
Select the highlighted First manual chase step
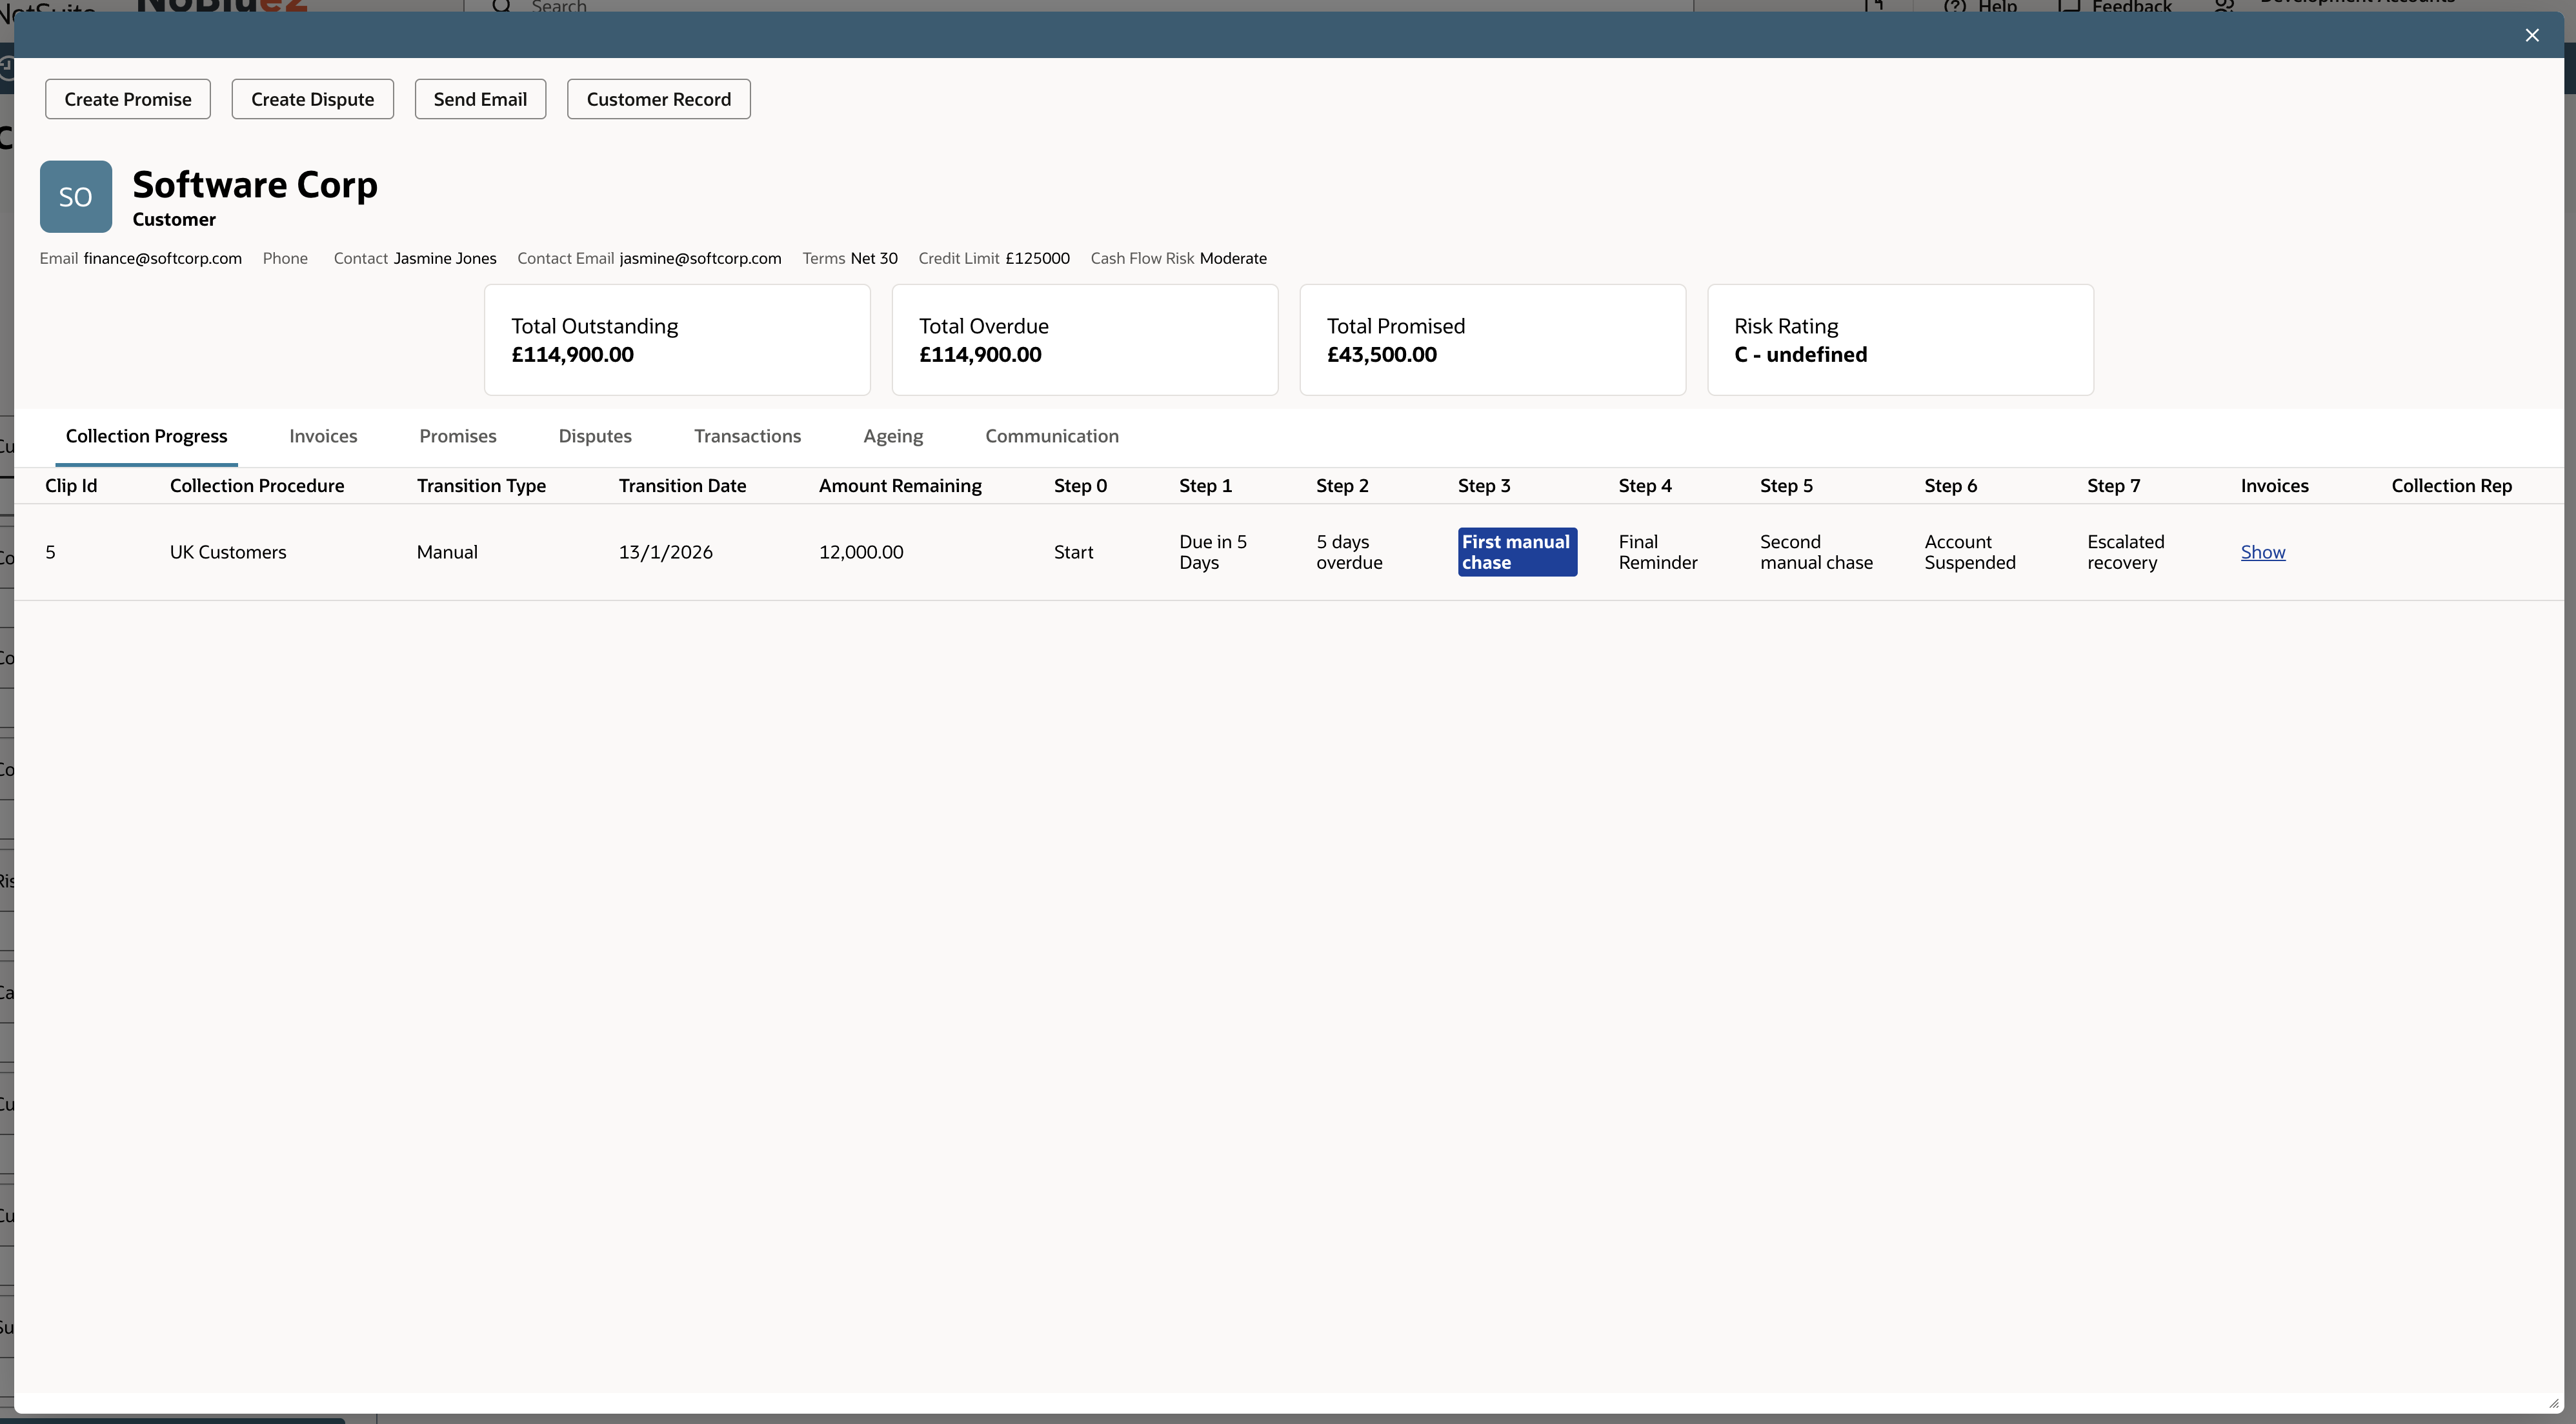coord(1517,551)
